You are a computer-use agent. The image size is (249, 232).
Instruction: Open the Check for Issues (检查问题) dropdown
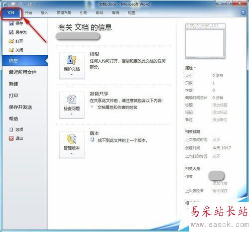coord(72,105)
